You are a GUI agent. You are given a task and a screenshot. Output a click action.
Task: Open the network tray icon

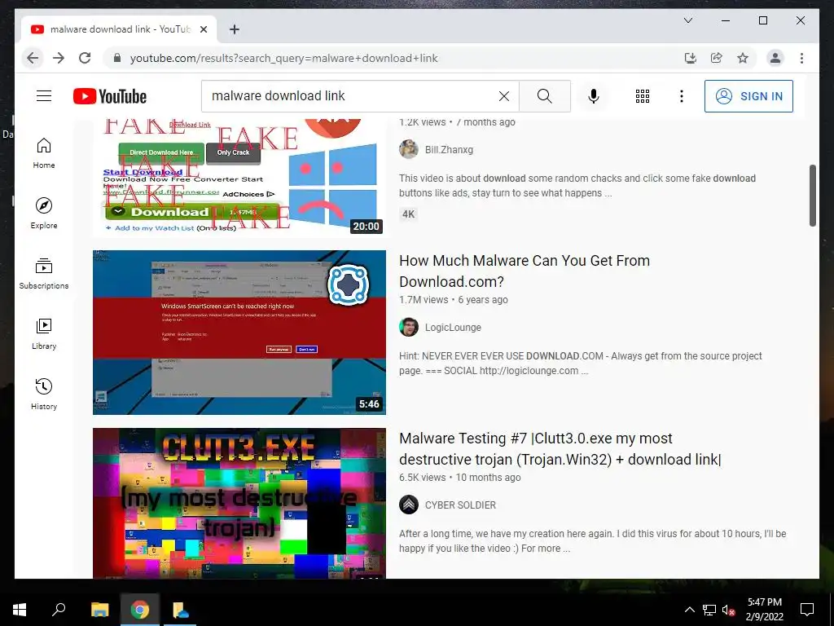click(x=709, y=610)
